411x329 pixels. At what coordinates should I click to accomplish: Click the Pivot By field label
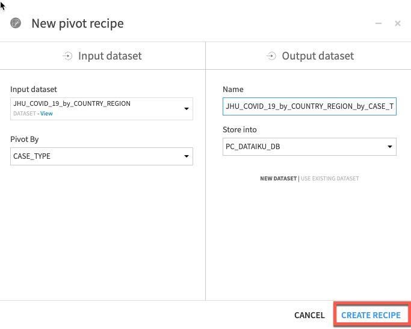[25, 139]
